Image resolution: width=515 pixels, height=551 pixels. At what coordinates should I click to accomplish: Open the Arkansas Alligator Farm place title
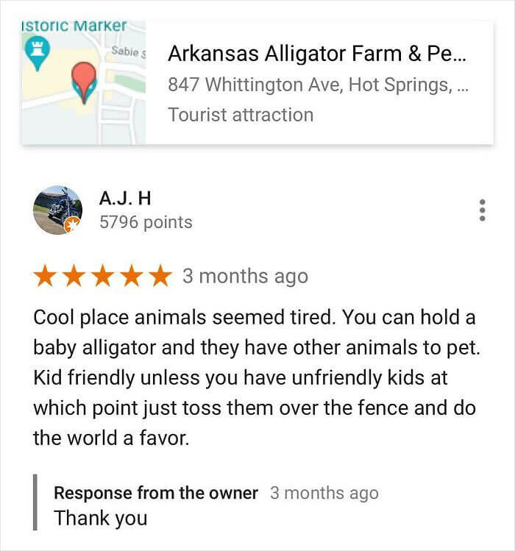(x=317, y=54)
